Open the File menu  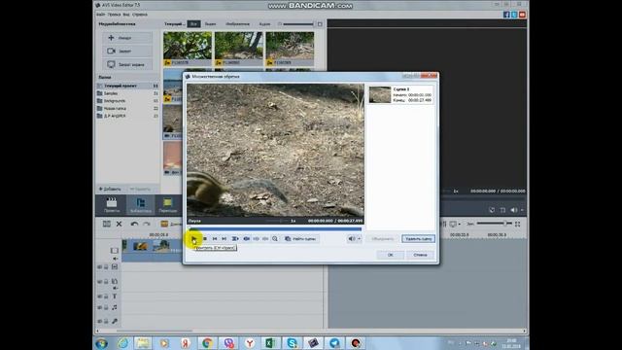pos(101,15)
